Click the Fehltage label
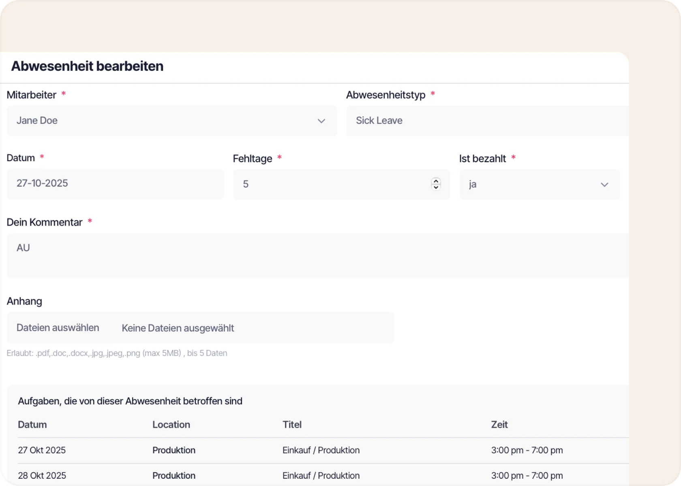681x486 pixels. pos(253,158)
